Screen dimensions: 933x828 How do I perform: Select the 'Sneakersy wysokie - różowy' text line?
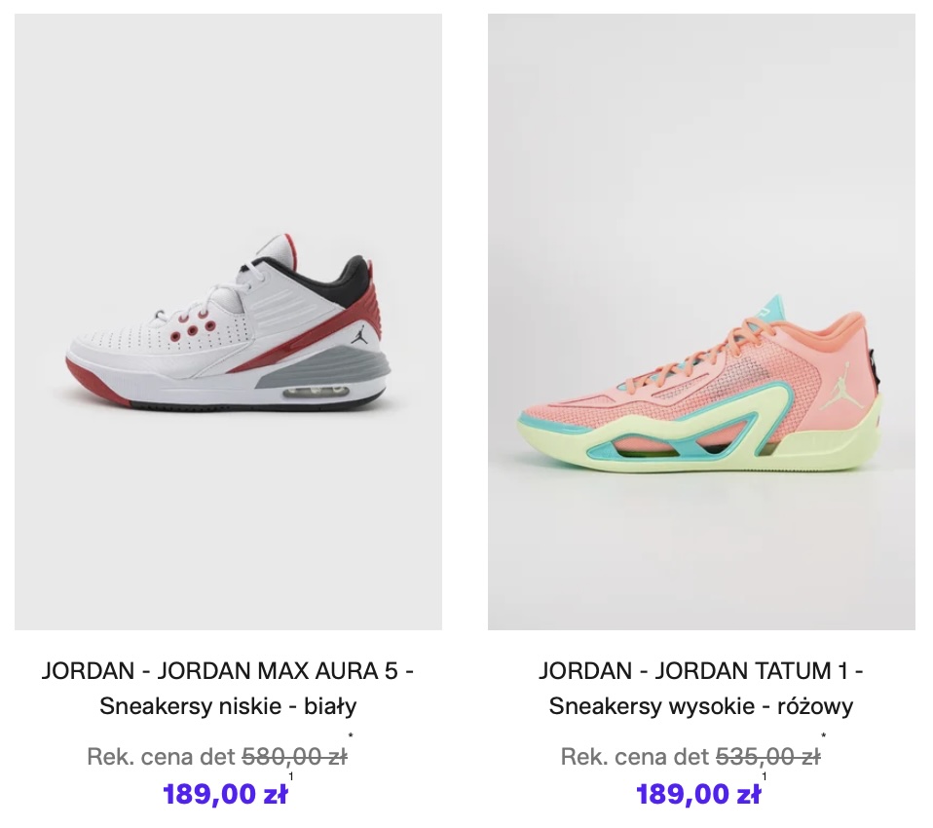click(701, 706)
